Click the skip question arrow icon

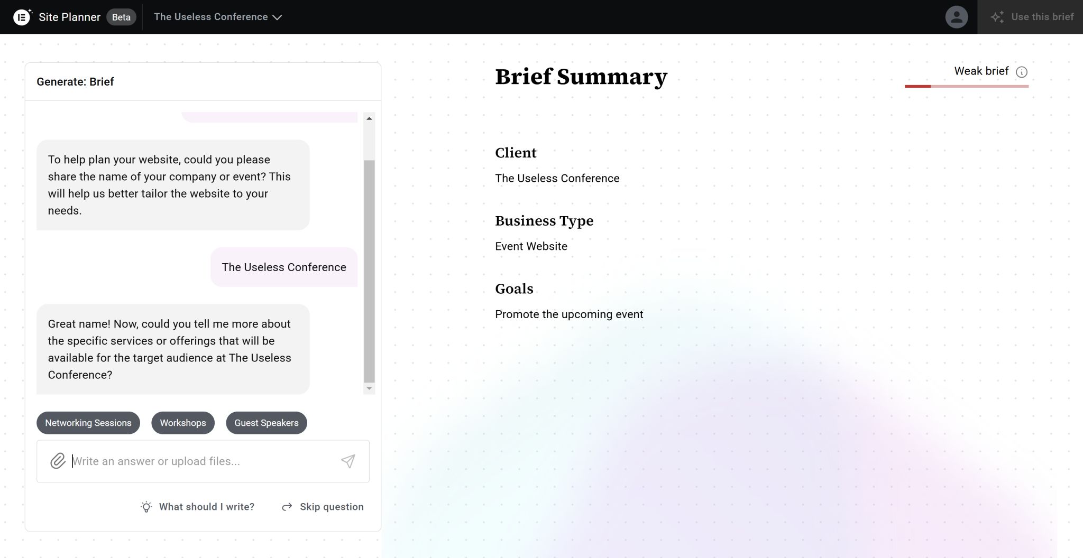coord(287,507)
